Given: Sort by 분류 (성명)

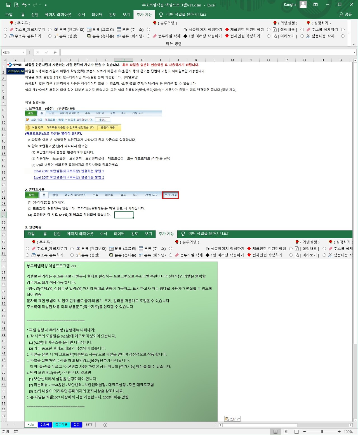Looking at the screenshot, I should point(65,36).
